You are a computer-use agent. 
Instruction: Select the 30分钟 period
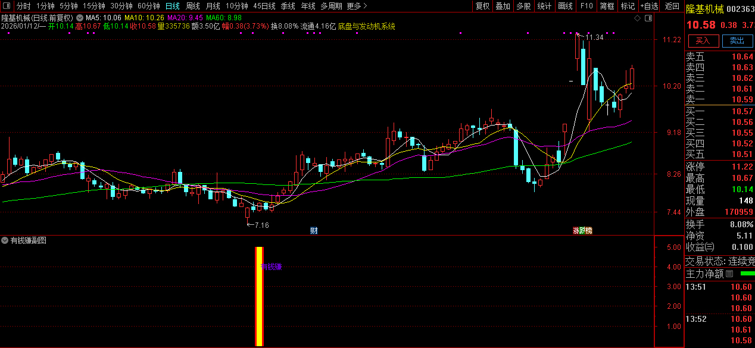[x=121, y=6]
